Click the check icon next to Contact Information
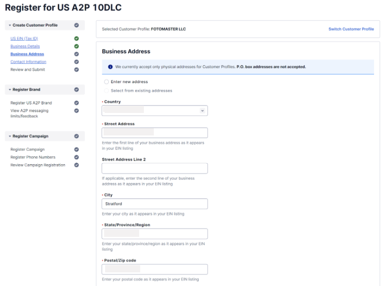The image size is (385, 286). coord(76,62)
